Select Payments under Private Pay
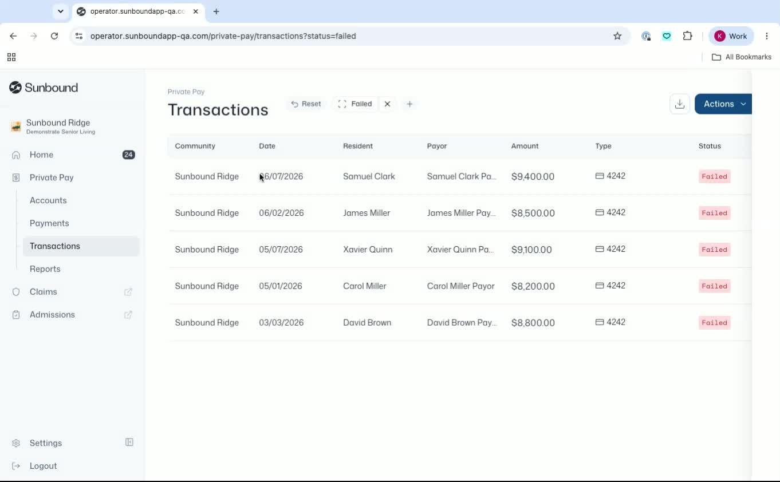The image size is (780, 482). [49, 223]
